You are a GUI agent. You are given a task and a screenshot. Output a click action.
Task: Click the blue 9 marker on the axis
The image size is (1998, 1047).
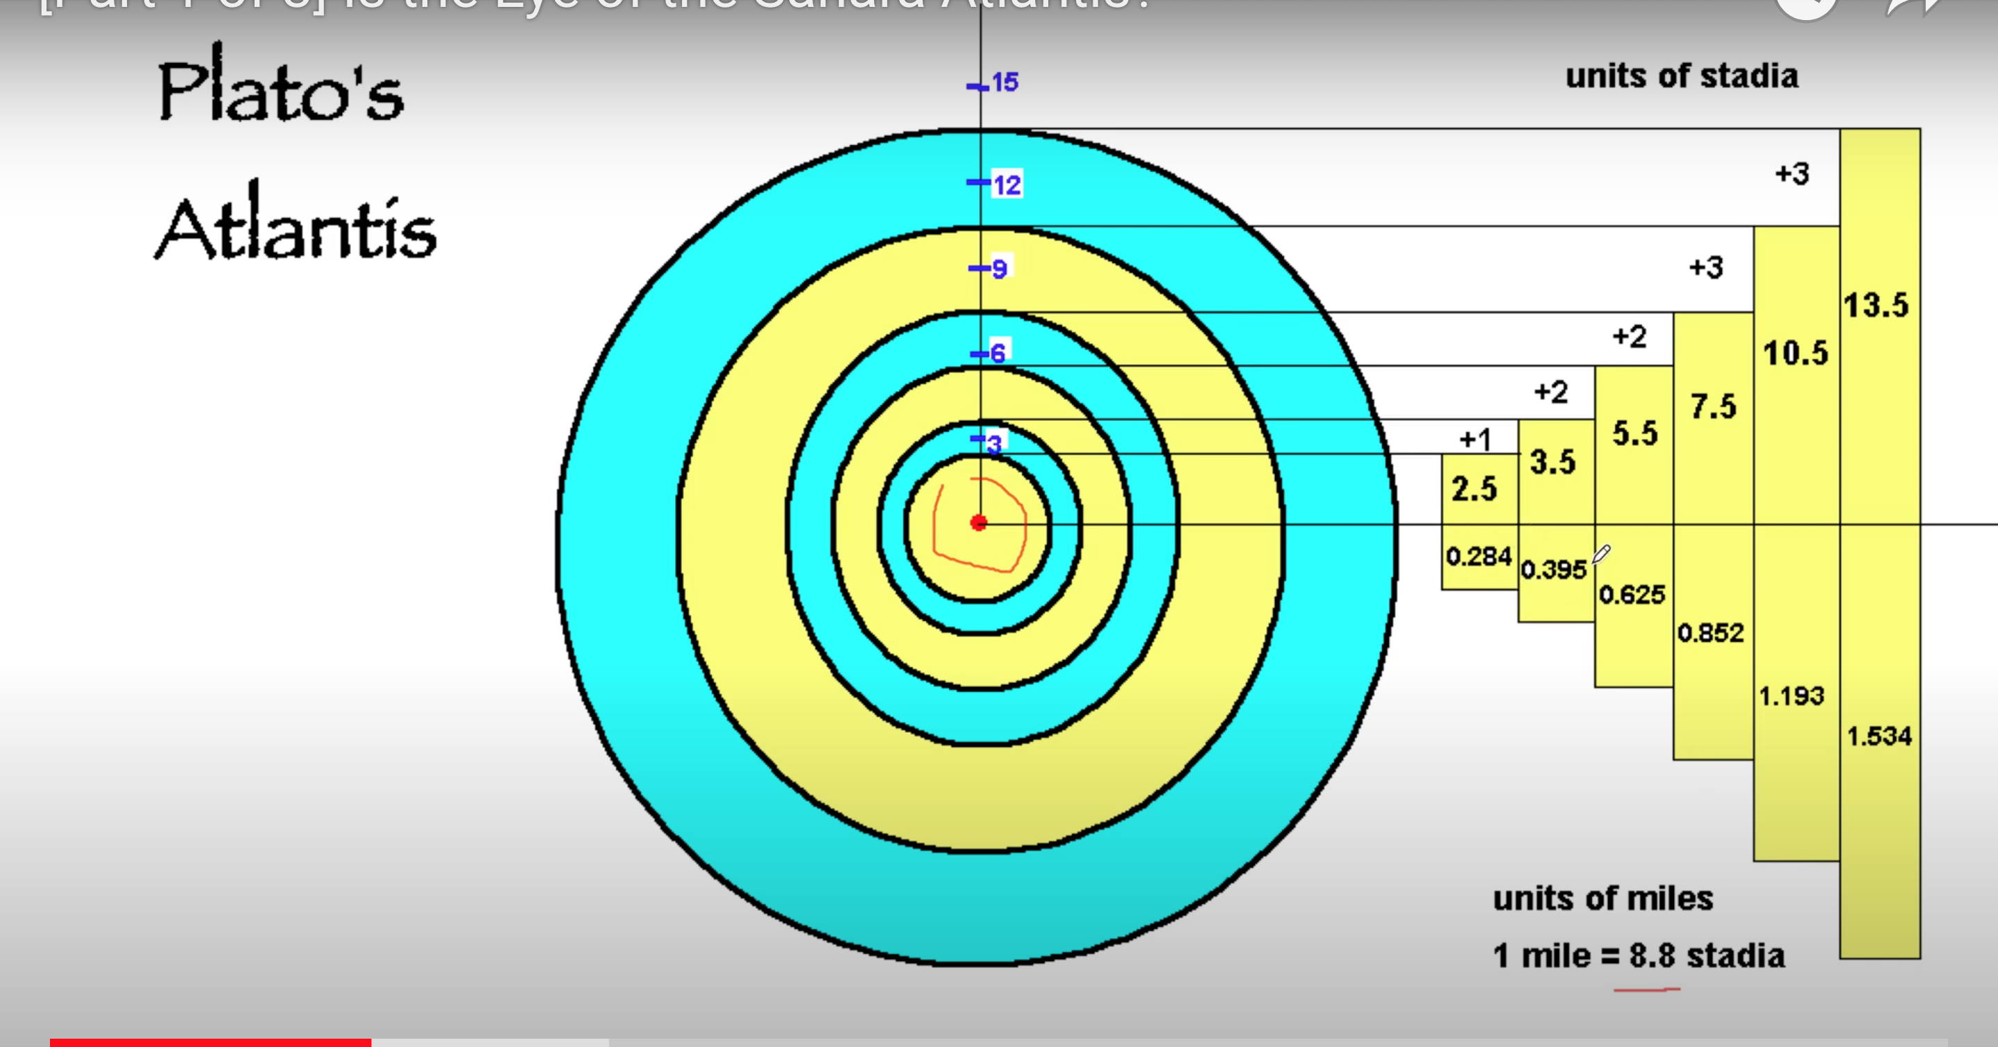coord(998,269)
